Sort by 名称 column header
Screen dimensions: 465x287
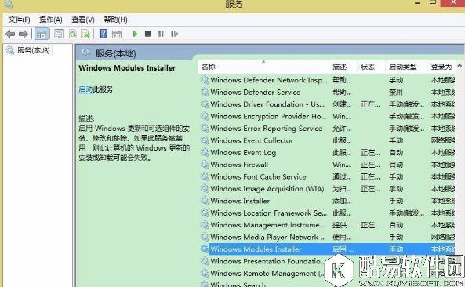coord(263,67)
